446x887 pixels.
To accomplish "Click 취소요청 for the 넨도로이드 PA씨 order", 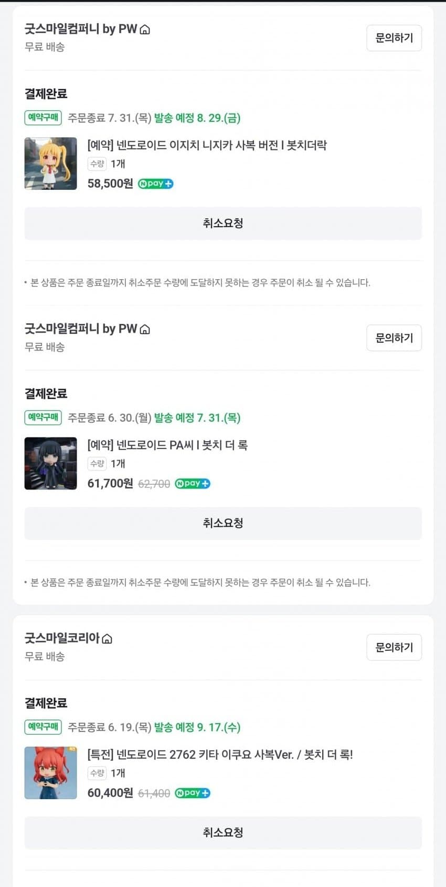I will click(x=223, y=523).
